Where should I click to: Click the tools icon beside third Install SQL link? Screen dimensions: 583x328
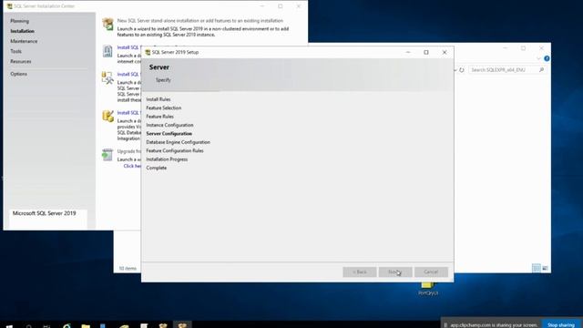[107, 77]
